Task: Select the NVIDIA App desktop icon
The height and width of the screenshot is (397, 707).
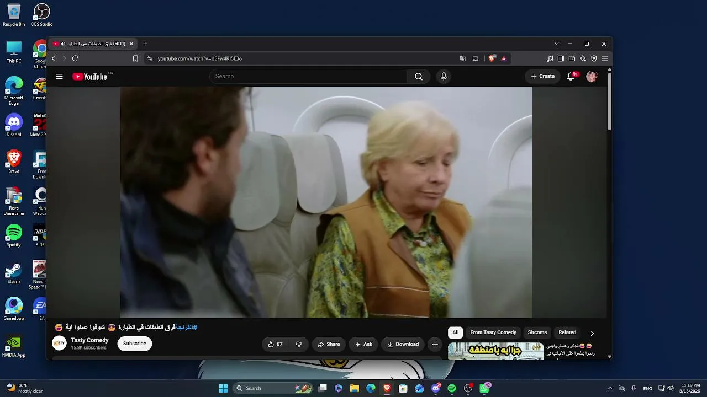Action: tap(14, 347)
